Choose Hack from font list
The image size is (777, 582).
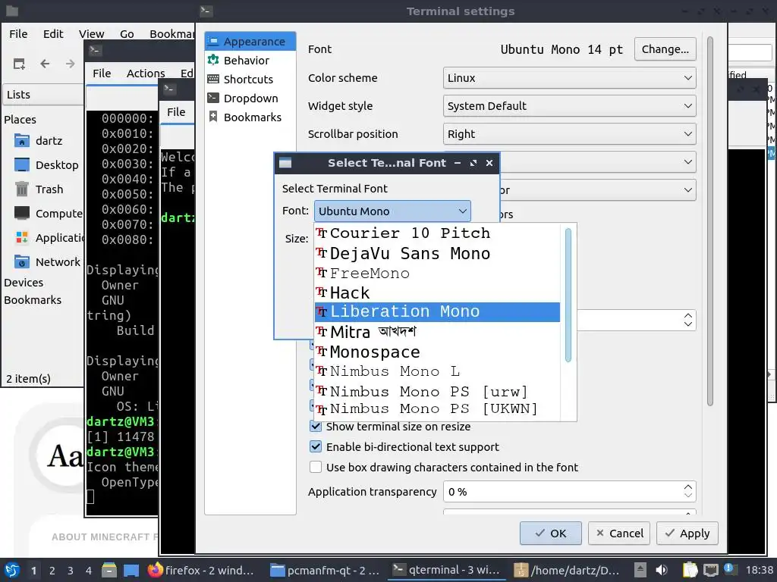click(x=437, y=293)
